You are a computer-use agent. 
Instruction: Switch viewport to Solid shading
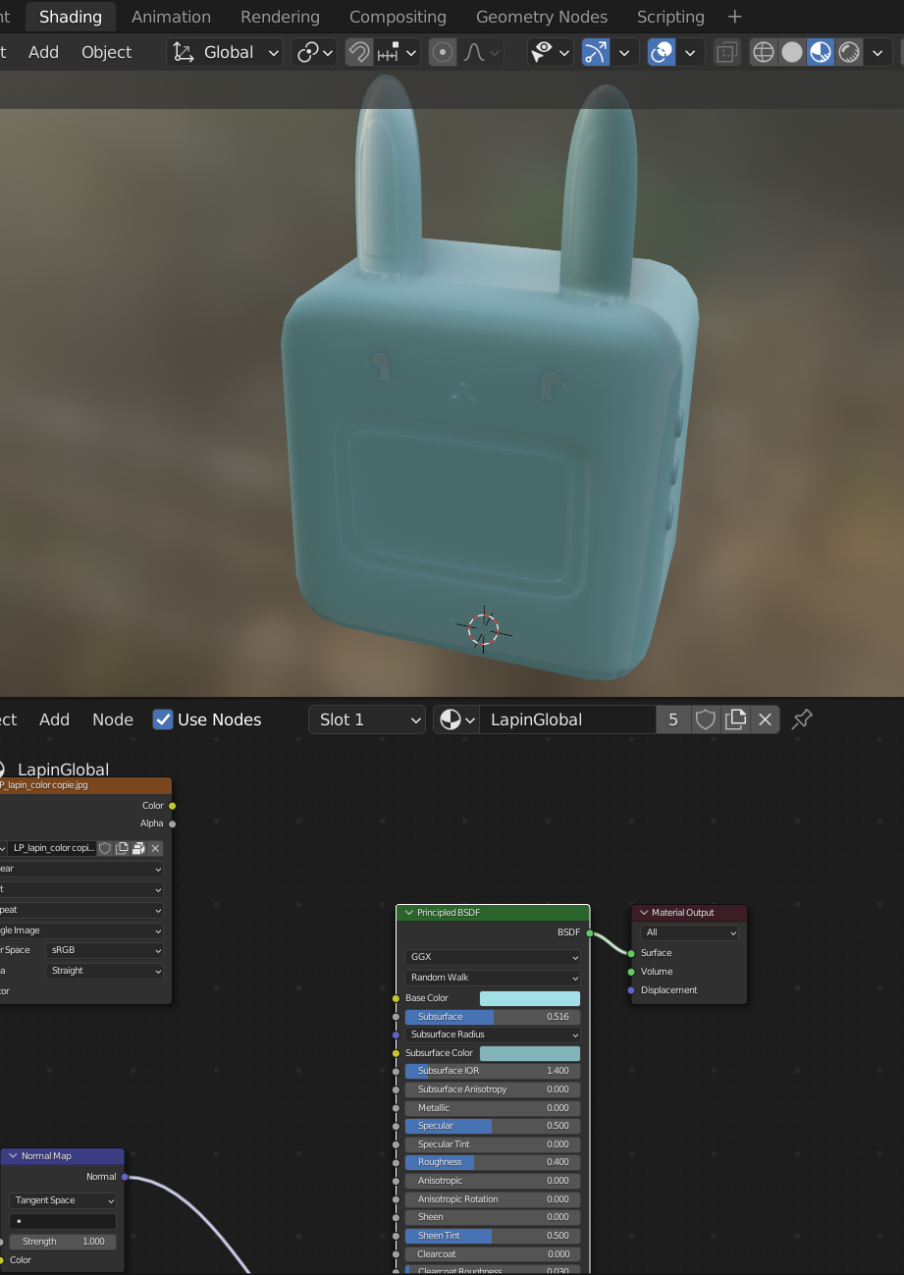(x=792, y=52)
